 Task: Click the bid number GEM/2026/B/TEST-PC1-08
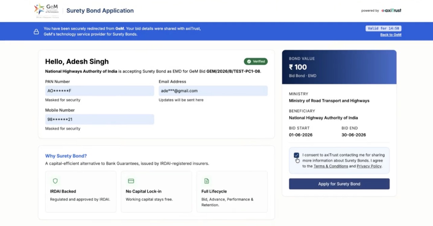[233, 71]
